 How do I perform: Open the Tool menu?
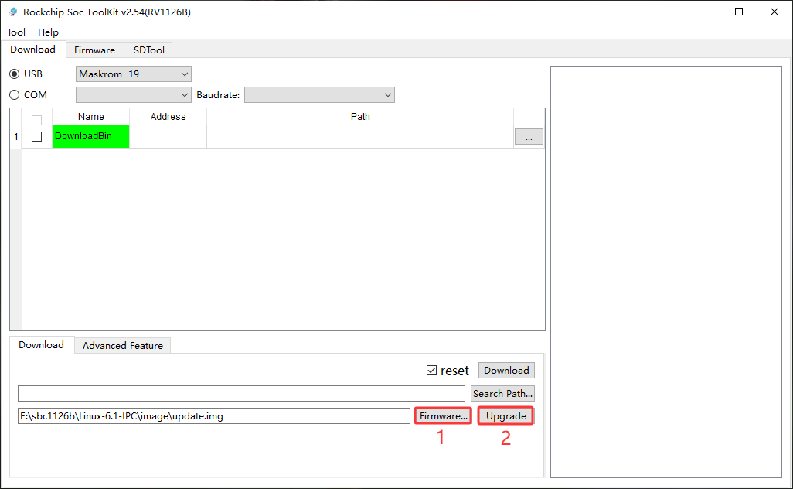point(16,32)
